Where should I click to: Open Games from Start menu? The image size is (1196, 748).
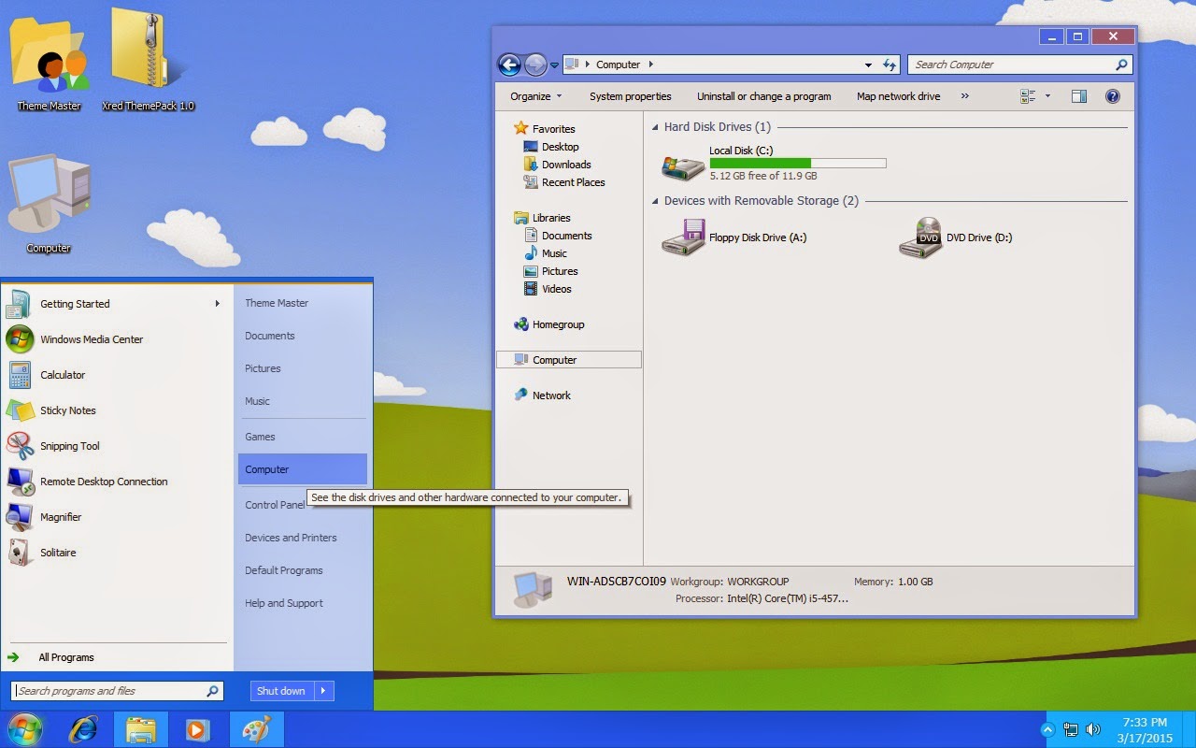pos(260,437)
